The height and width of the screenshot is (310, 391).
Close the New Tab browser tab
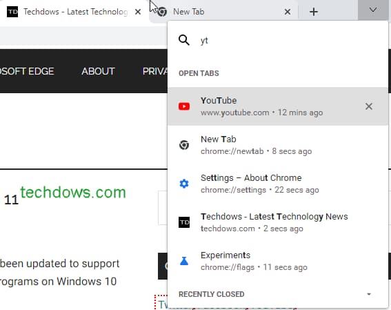click(x=288, y=12)
